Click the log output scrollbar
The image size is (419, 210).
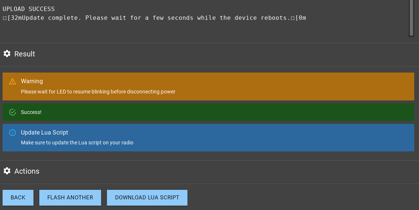pyautogui.click(x=411, y=18)
